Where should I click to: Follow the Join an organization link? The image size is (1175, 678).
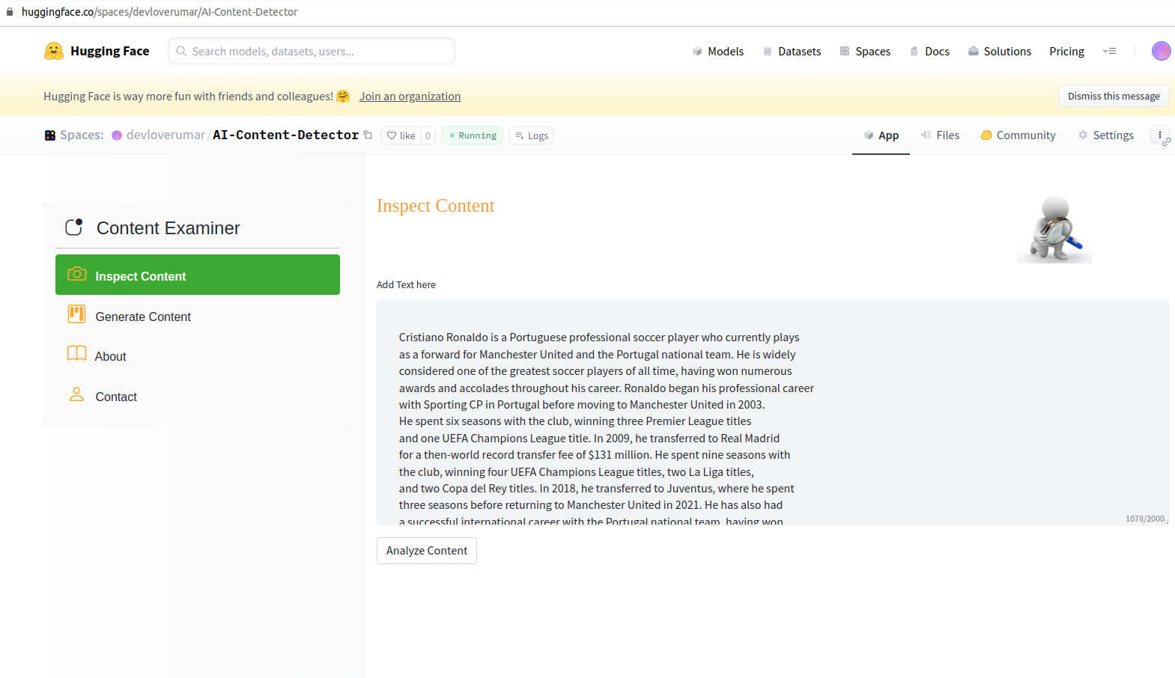tap(410, 97)
